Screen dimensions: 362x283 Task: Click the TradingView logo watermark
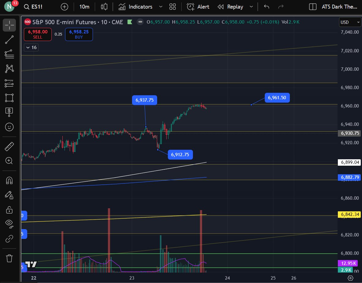[31, 264]
